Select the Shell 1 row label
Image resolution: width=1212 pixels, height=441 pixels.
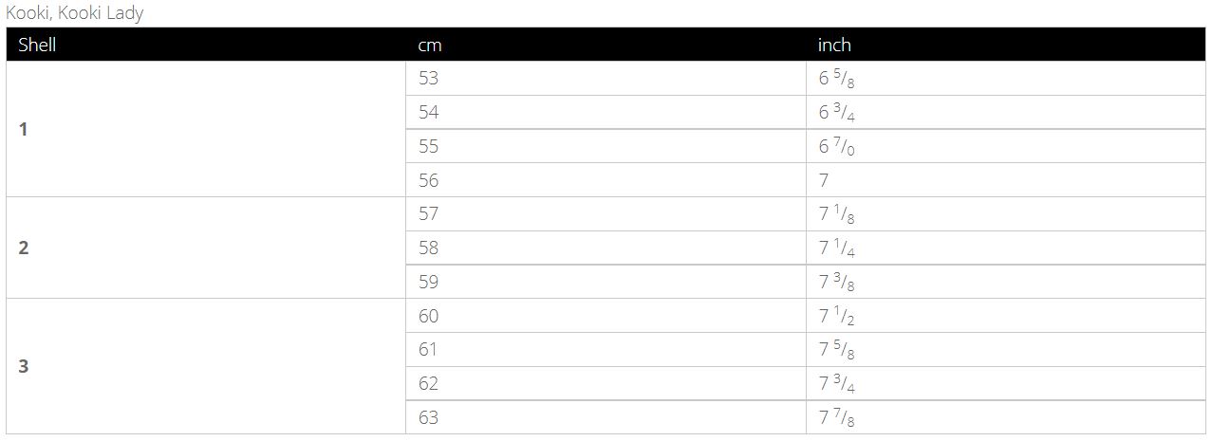[x=24, y=129]
